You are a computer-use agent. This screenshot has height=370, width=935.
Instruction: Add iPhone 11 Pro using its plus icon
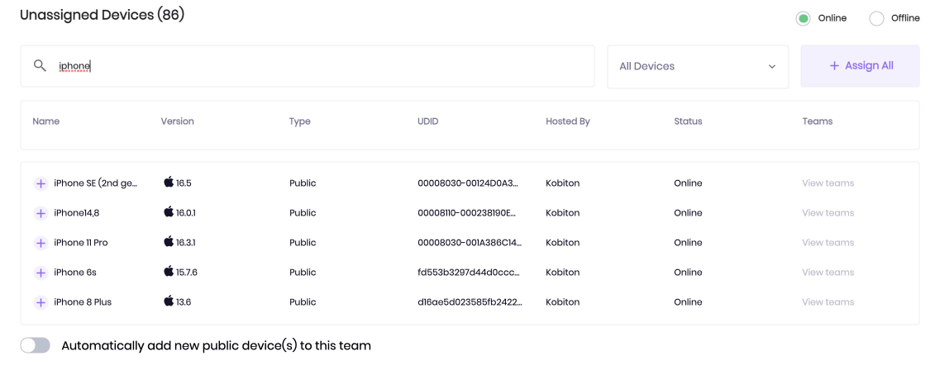click(x=41, y=243)
